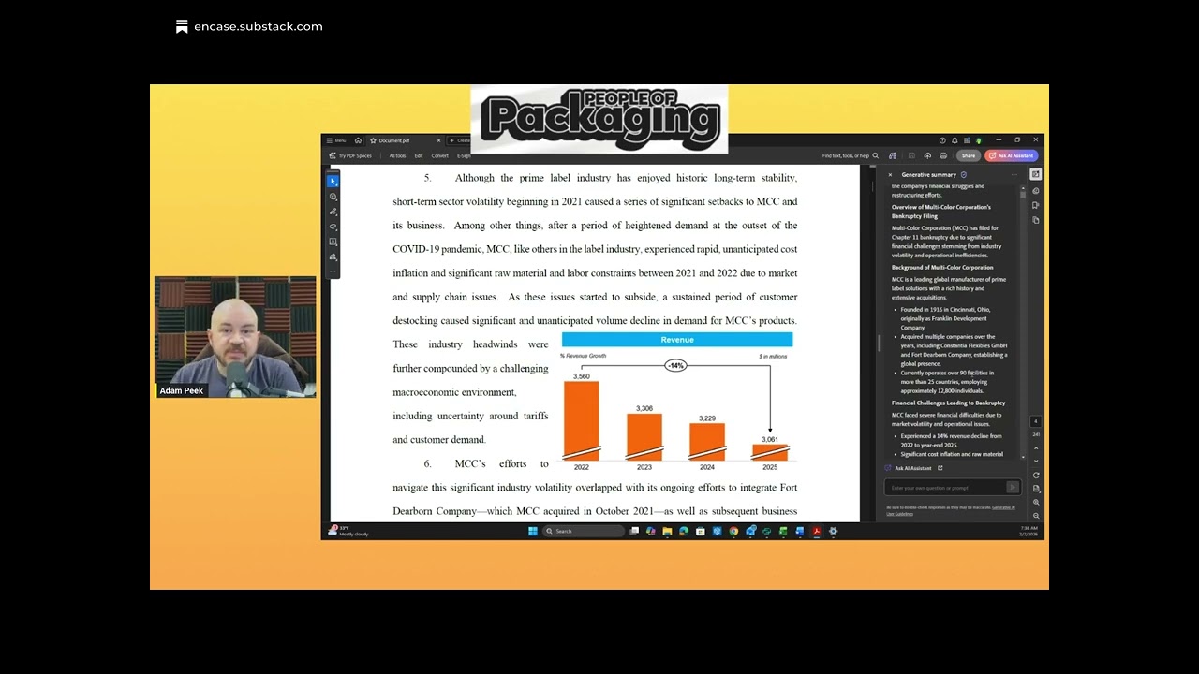Screen dimensions: 1199x674
Task: Open the copy pages icon in right rail
Action: click(1035, 220)
